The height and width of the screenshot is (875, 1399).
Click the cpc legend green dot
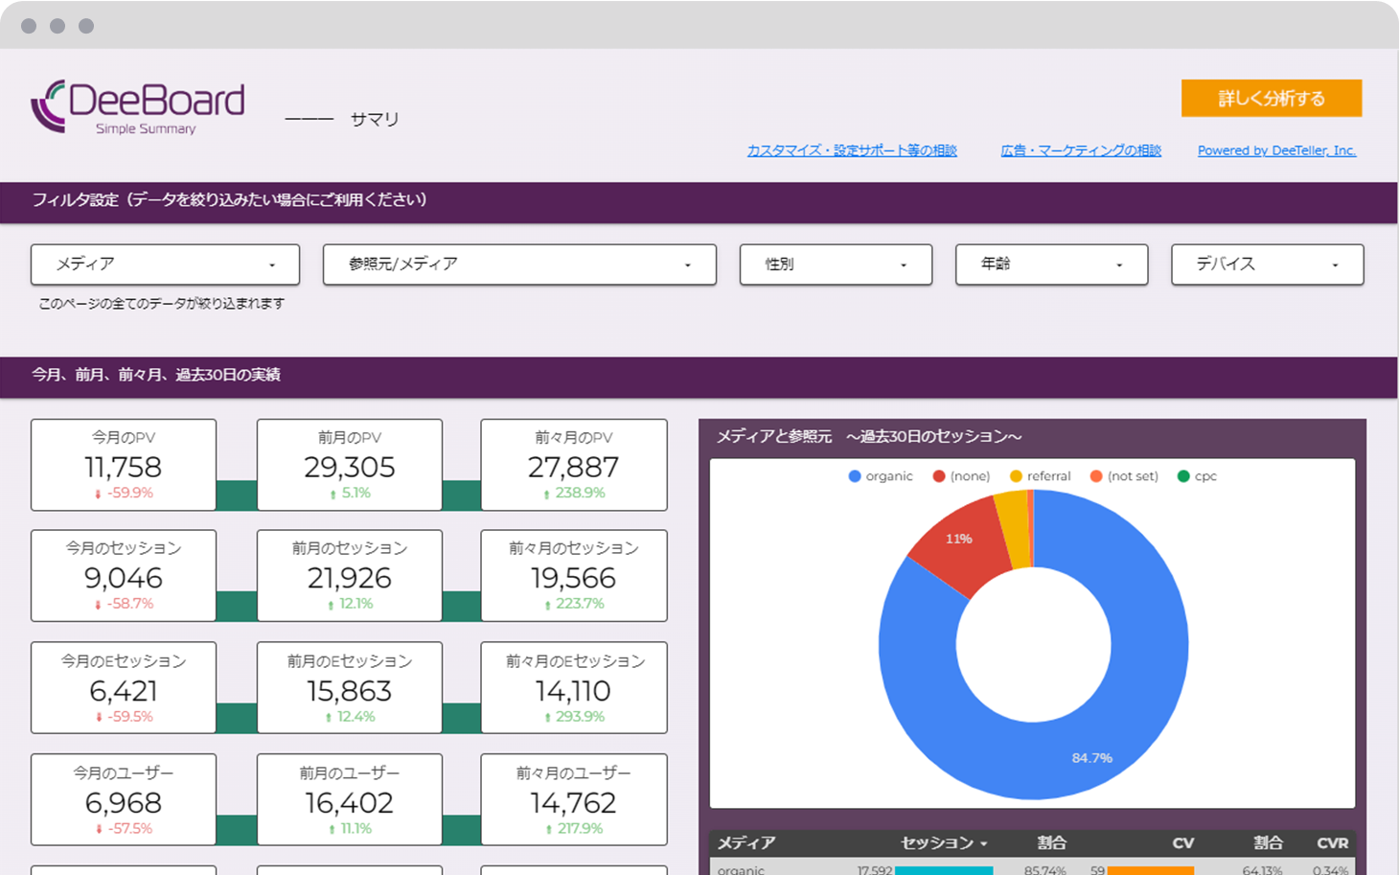pos(1183,476)
